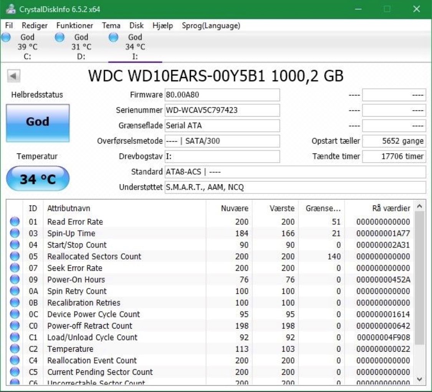The height and width of the screenshot is (392, 432).
Task: Click the Grænse... column header
Action: point(321,208)
